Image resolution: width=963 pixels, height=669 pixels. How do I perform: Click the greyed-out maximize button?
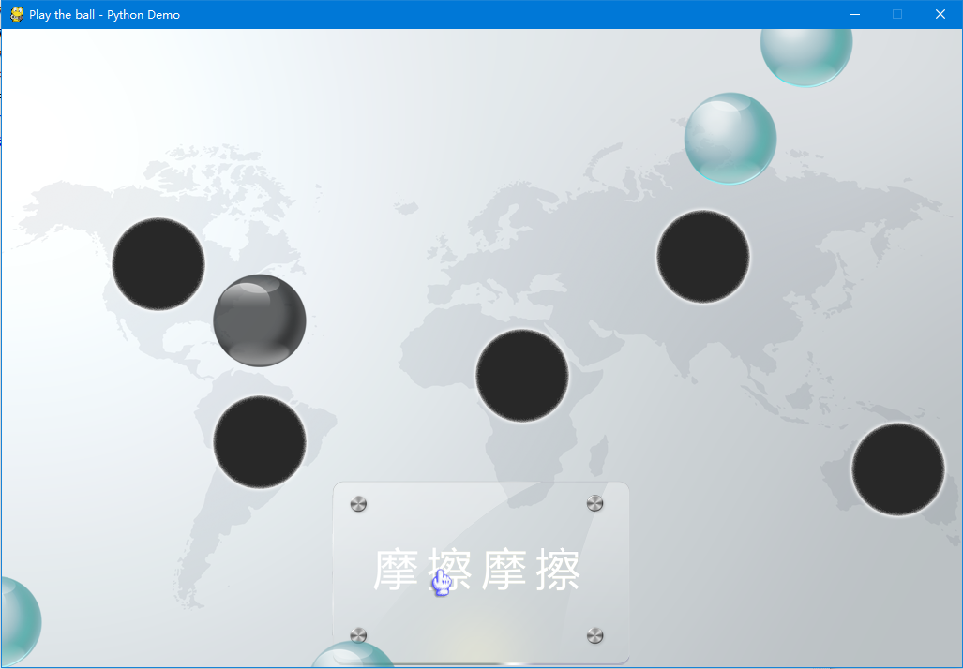[897, 14]
